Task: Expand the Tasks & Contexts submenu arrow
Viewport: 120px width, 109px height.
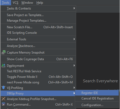Action: coord(74,8)
